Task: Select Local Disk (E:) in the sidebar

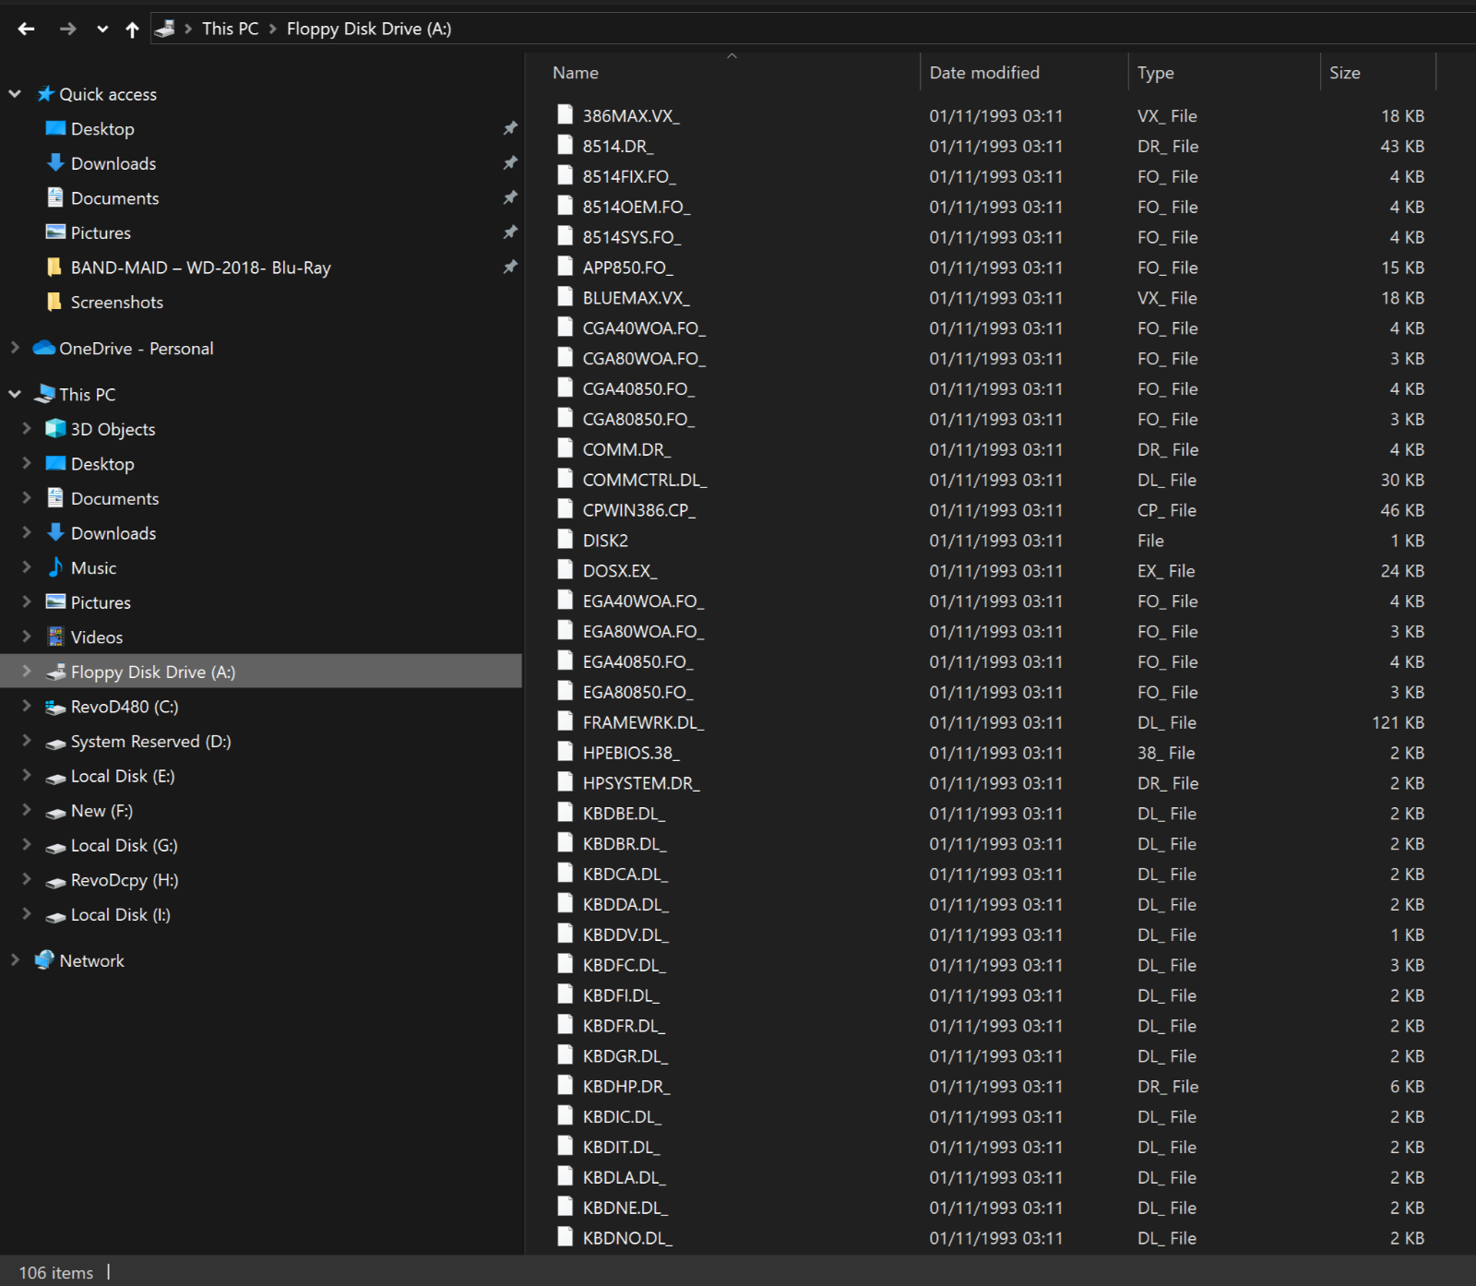Action: point(122,776)
